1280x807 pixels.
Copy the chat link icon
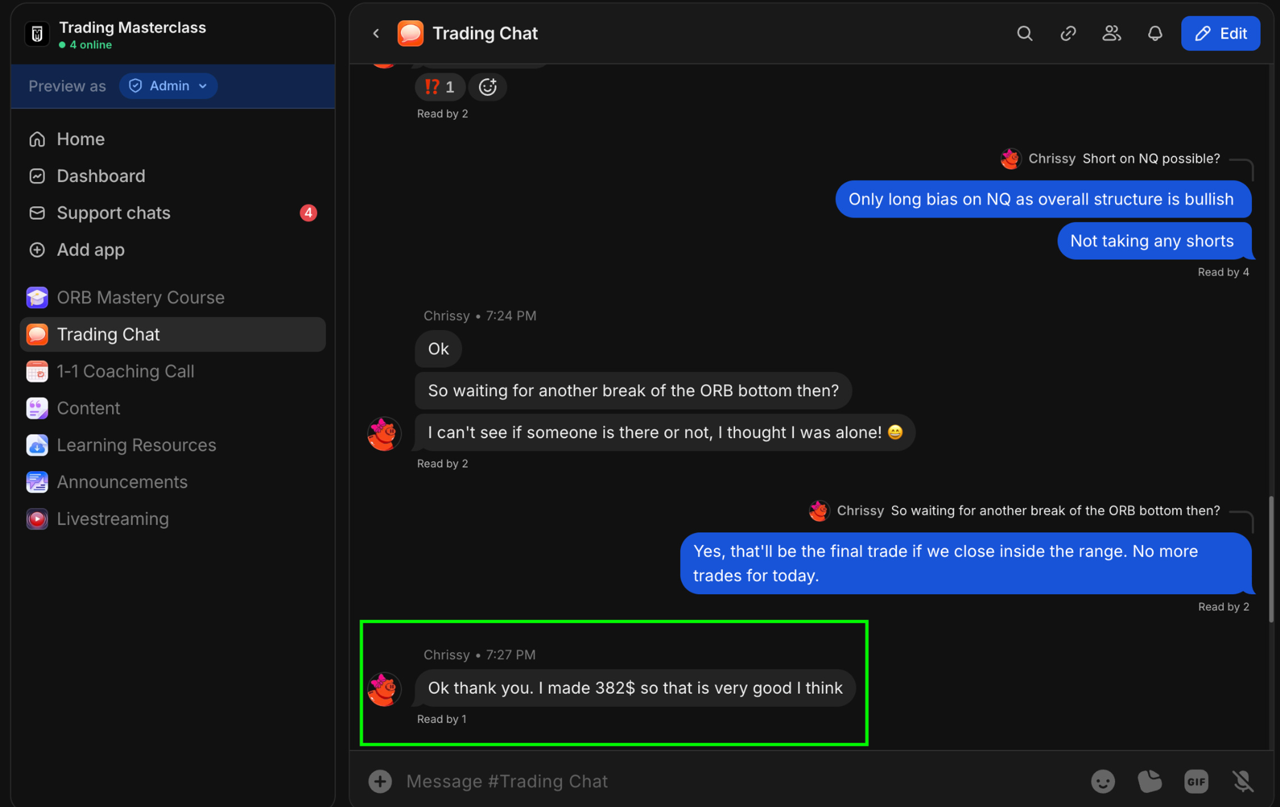click(1068, 34)
